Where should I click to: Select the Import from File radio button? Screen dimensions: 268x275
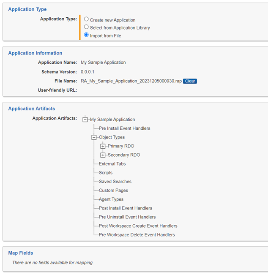[86, 35]
